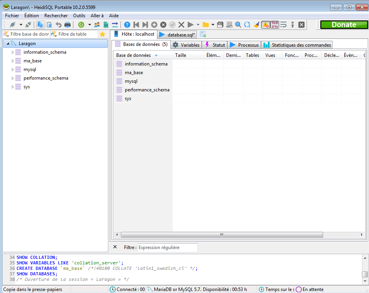
Task: Click the Import CSV file icon
Action: click(106, 25)
